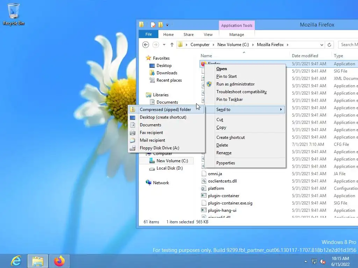The width and height of the screenshot is (358, 268).
Task: Choose Pin to Taskbar
Action: tap(245, 99)
